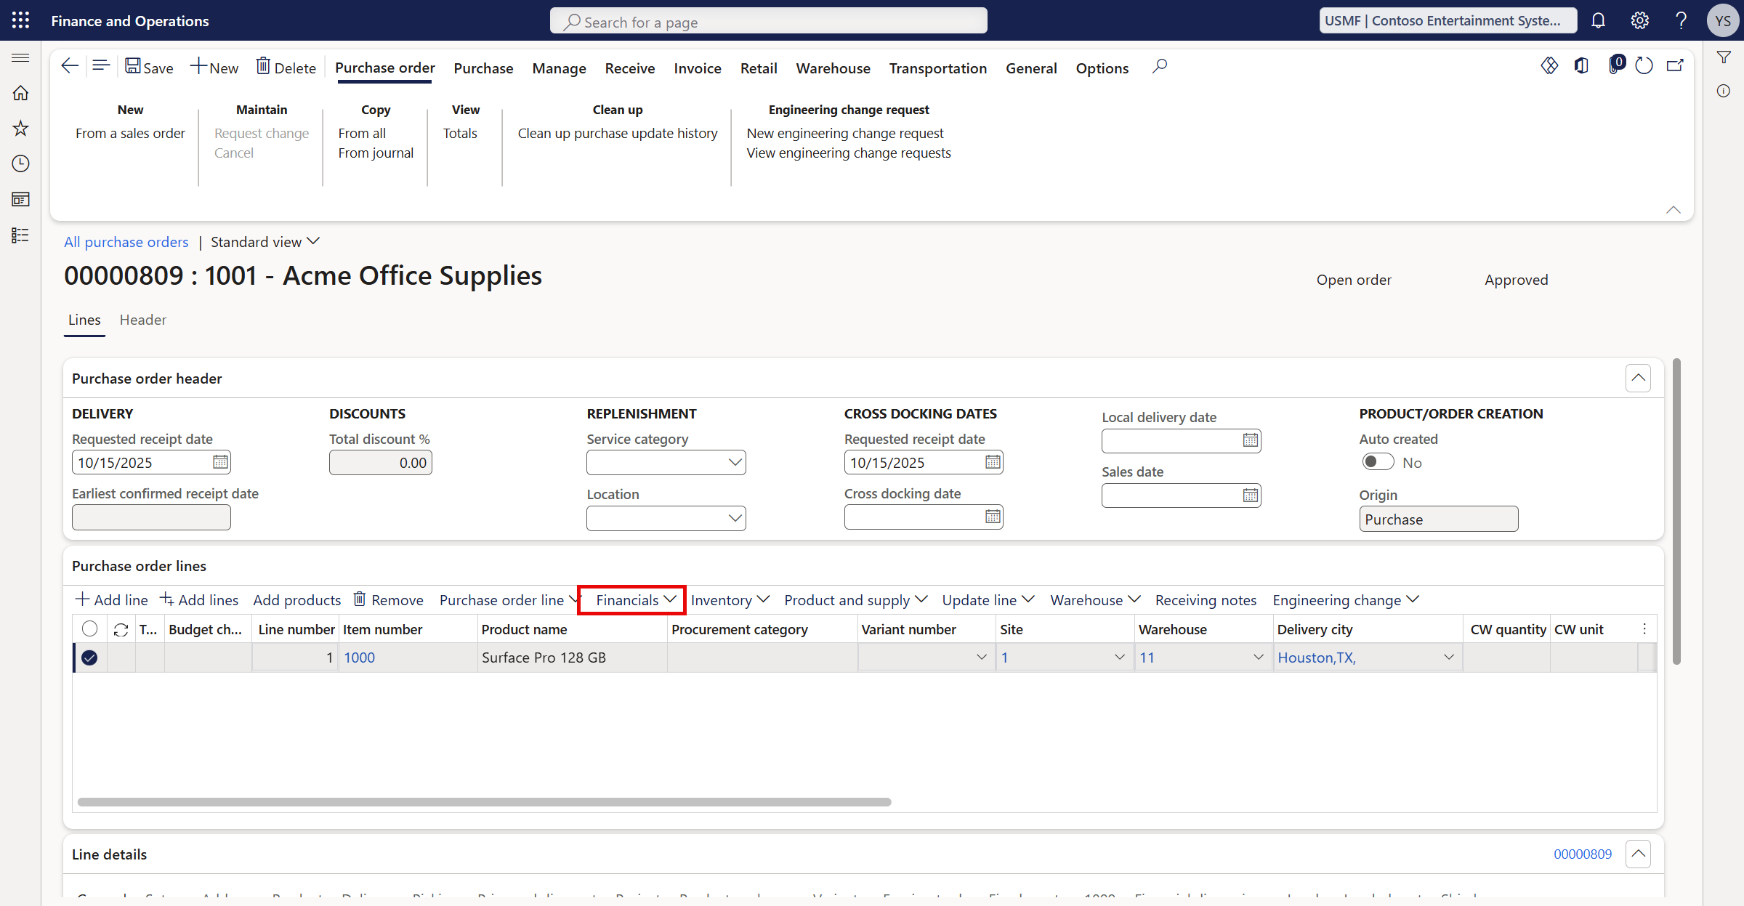Open calendar picker for Cross docking date
The height and width of the screenshot is (906, 1744).
tap(993, 517)
